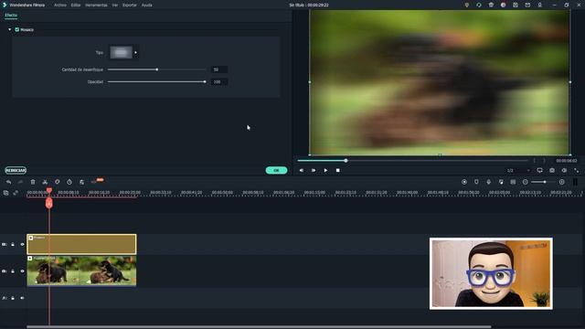This screenshot has height=329, width=585.
Task: Hide the Mosaico effect track with eye
Action: [x=22, y=244]
